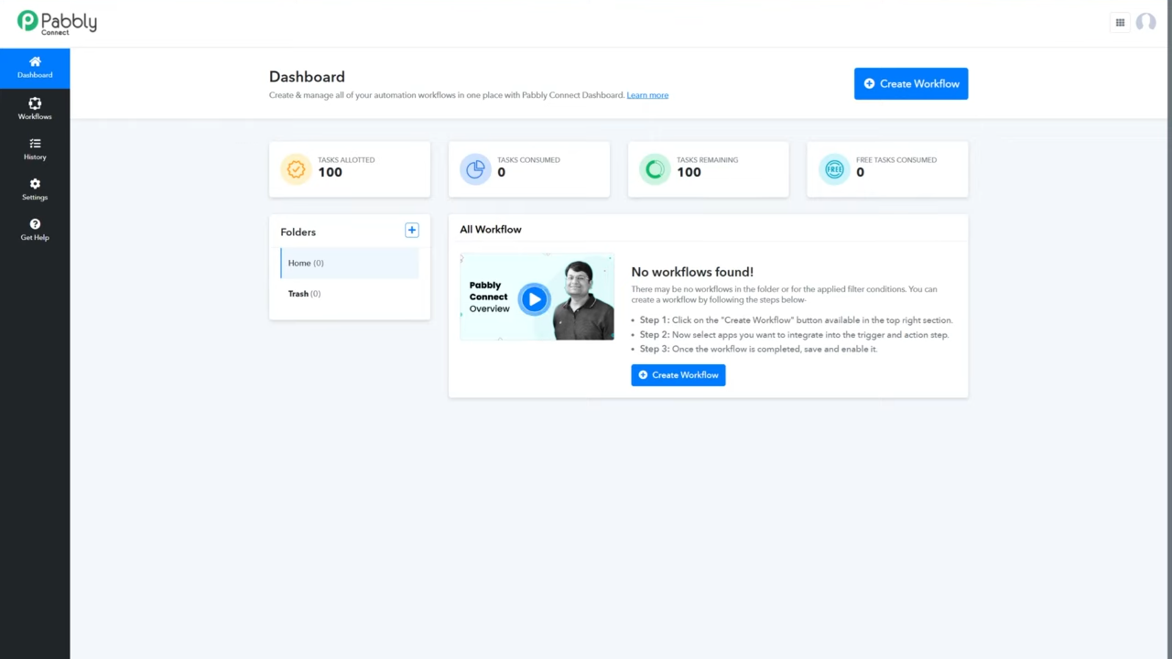Open the Dashboard sidebar item
1172x659 pixels.
coord(35,68)
